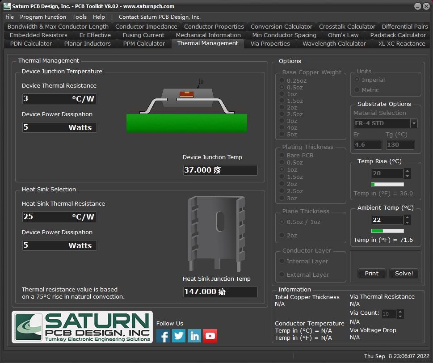Image resolution: width=433 pixels, height=363 pixels.
Task: Adjust the Ambient Temp slider bar
Action: (387, 231)
